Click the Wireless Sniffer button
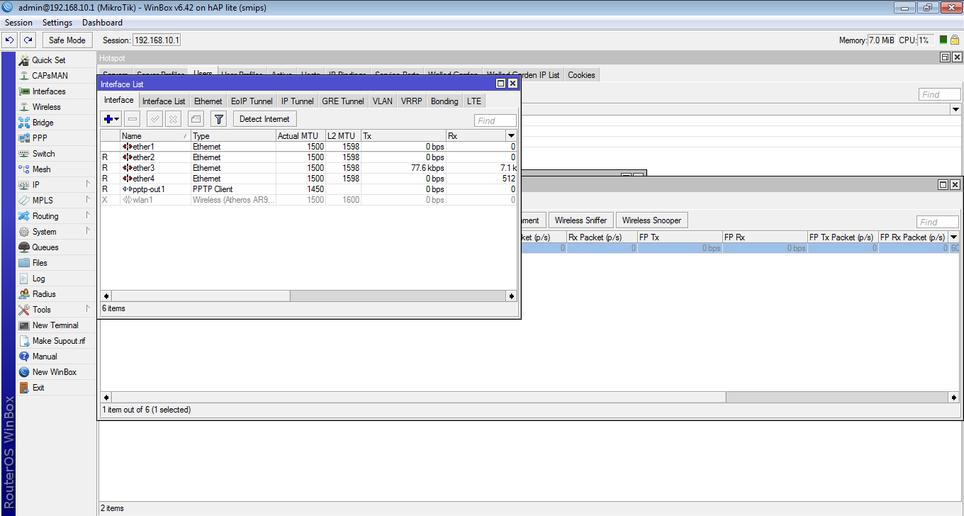The width and height of the screenshot is (964, 516). pos(581,220)
